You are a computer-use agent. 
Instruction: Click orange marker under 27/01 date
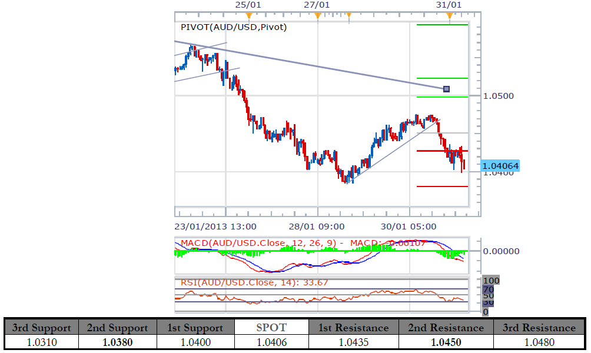coord(318,15)
